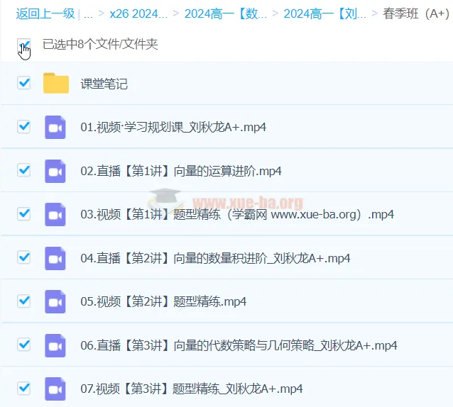
Task: Click video icon for 04.直播 向量的数量积进阶 file
Action: [55, 258]
